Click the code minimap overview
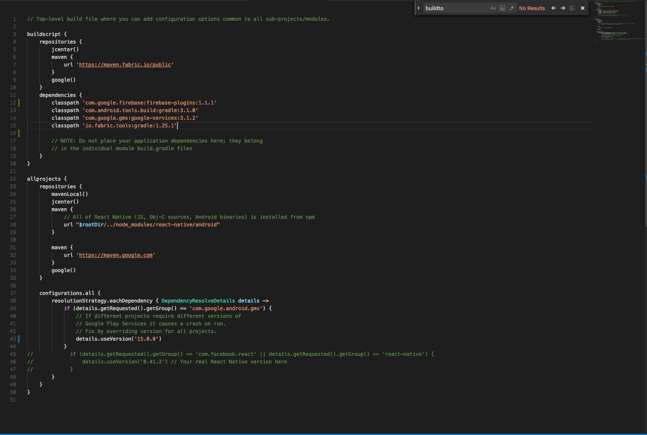Screen dimensions: 647x435 (x=619, y=22)
